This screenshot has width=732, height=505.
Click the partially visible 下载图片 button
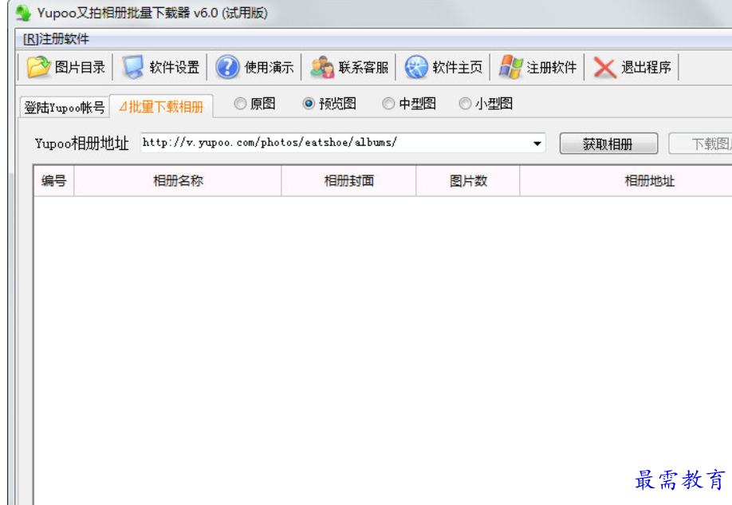700,144
